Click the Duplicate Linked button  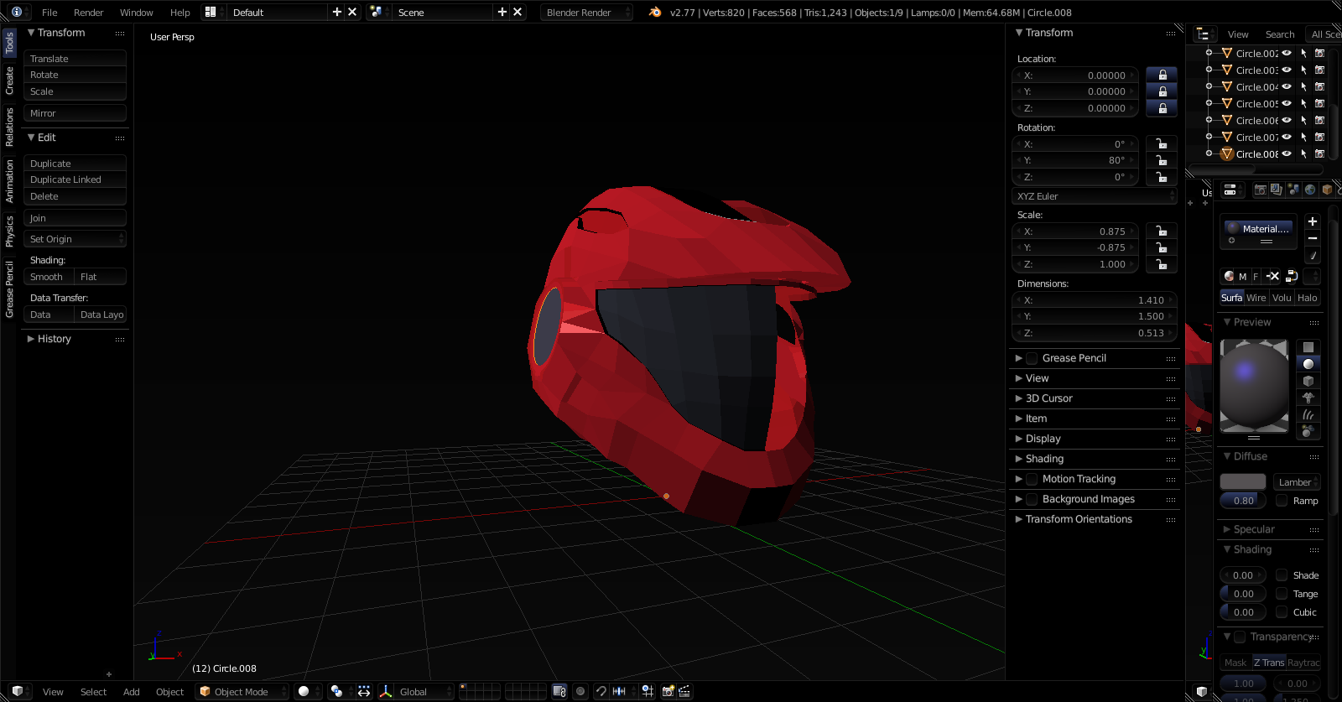click(75, 179)
